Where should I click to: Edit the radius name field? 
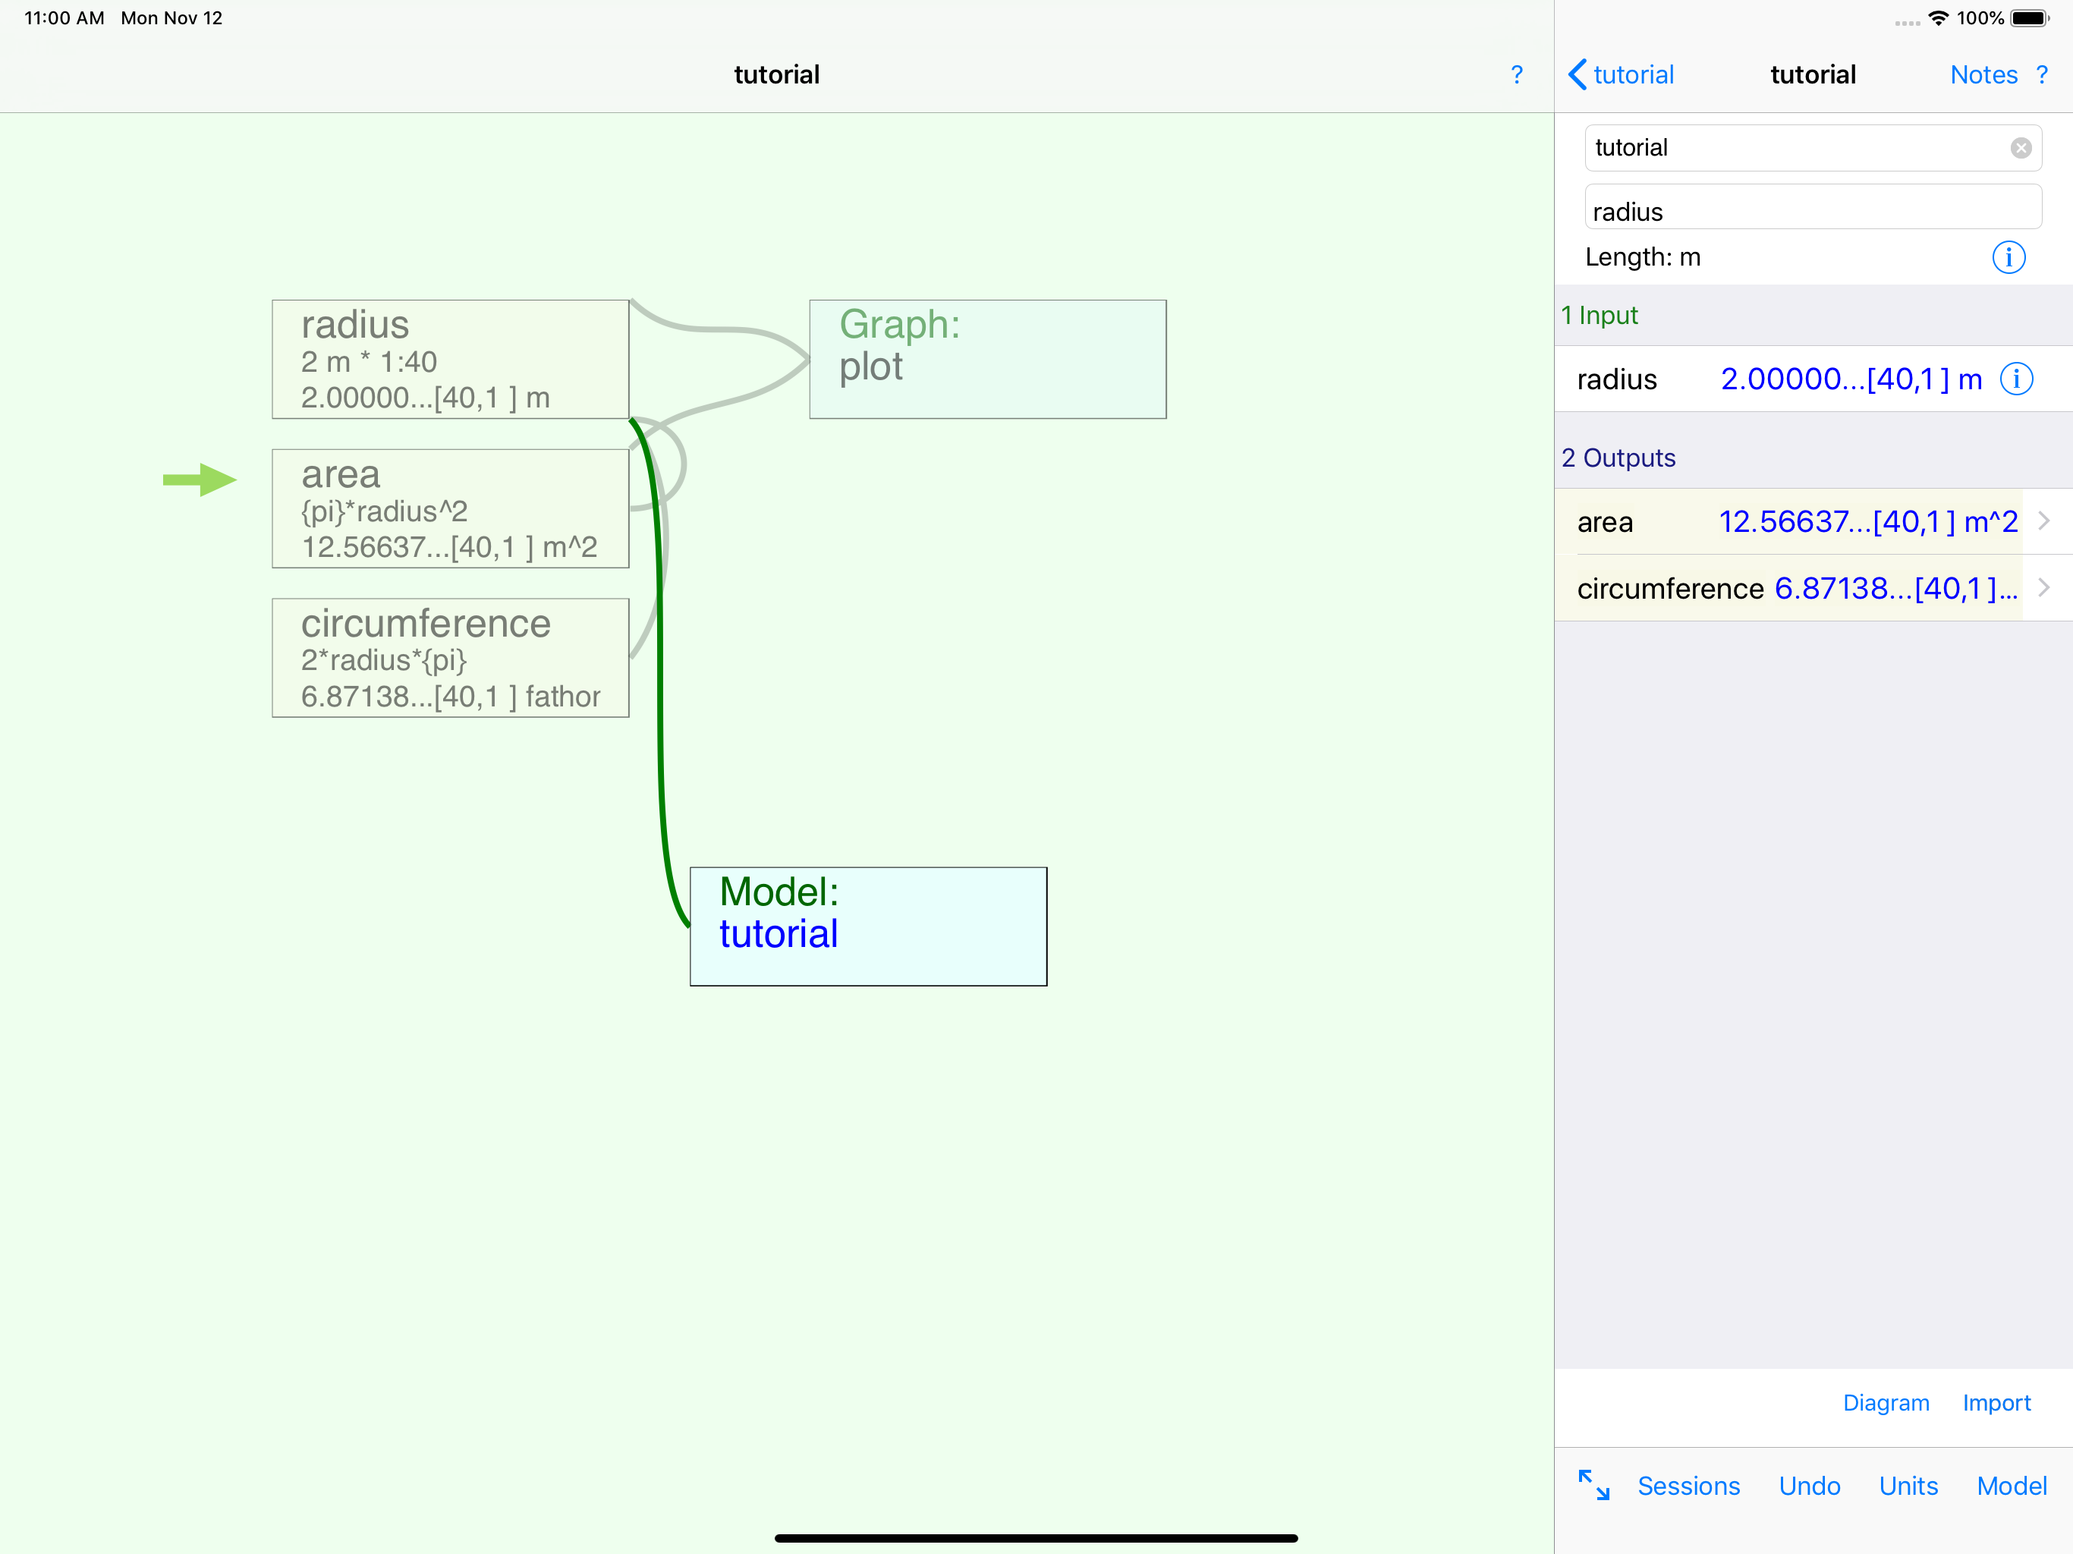pyautogui.click(x=1813, y=207)
